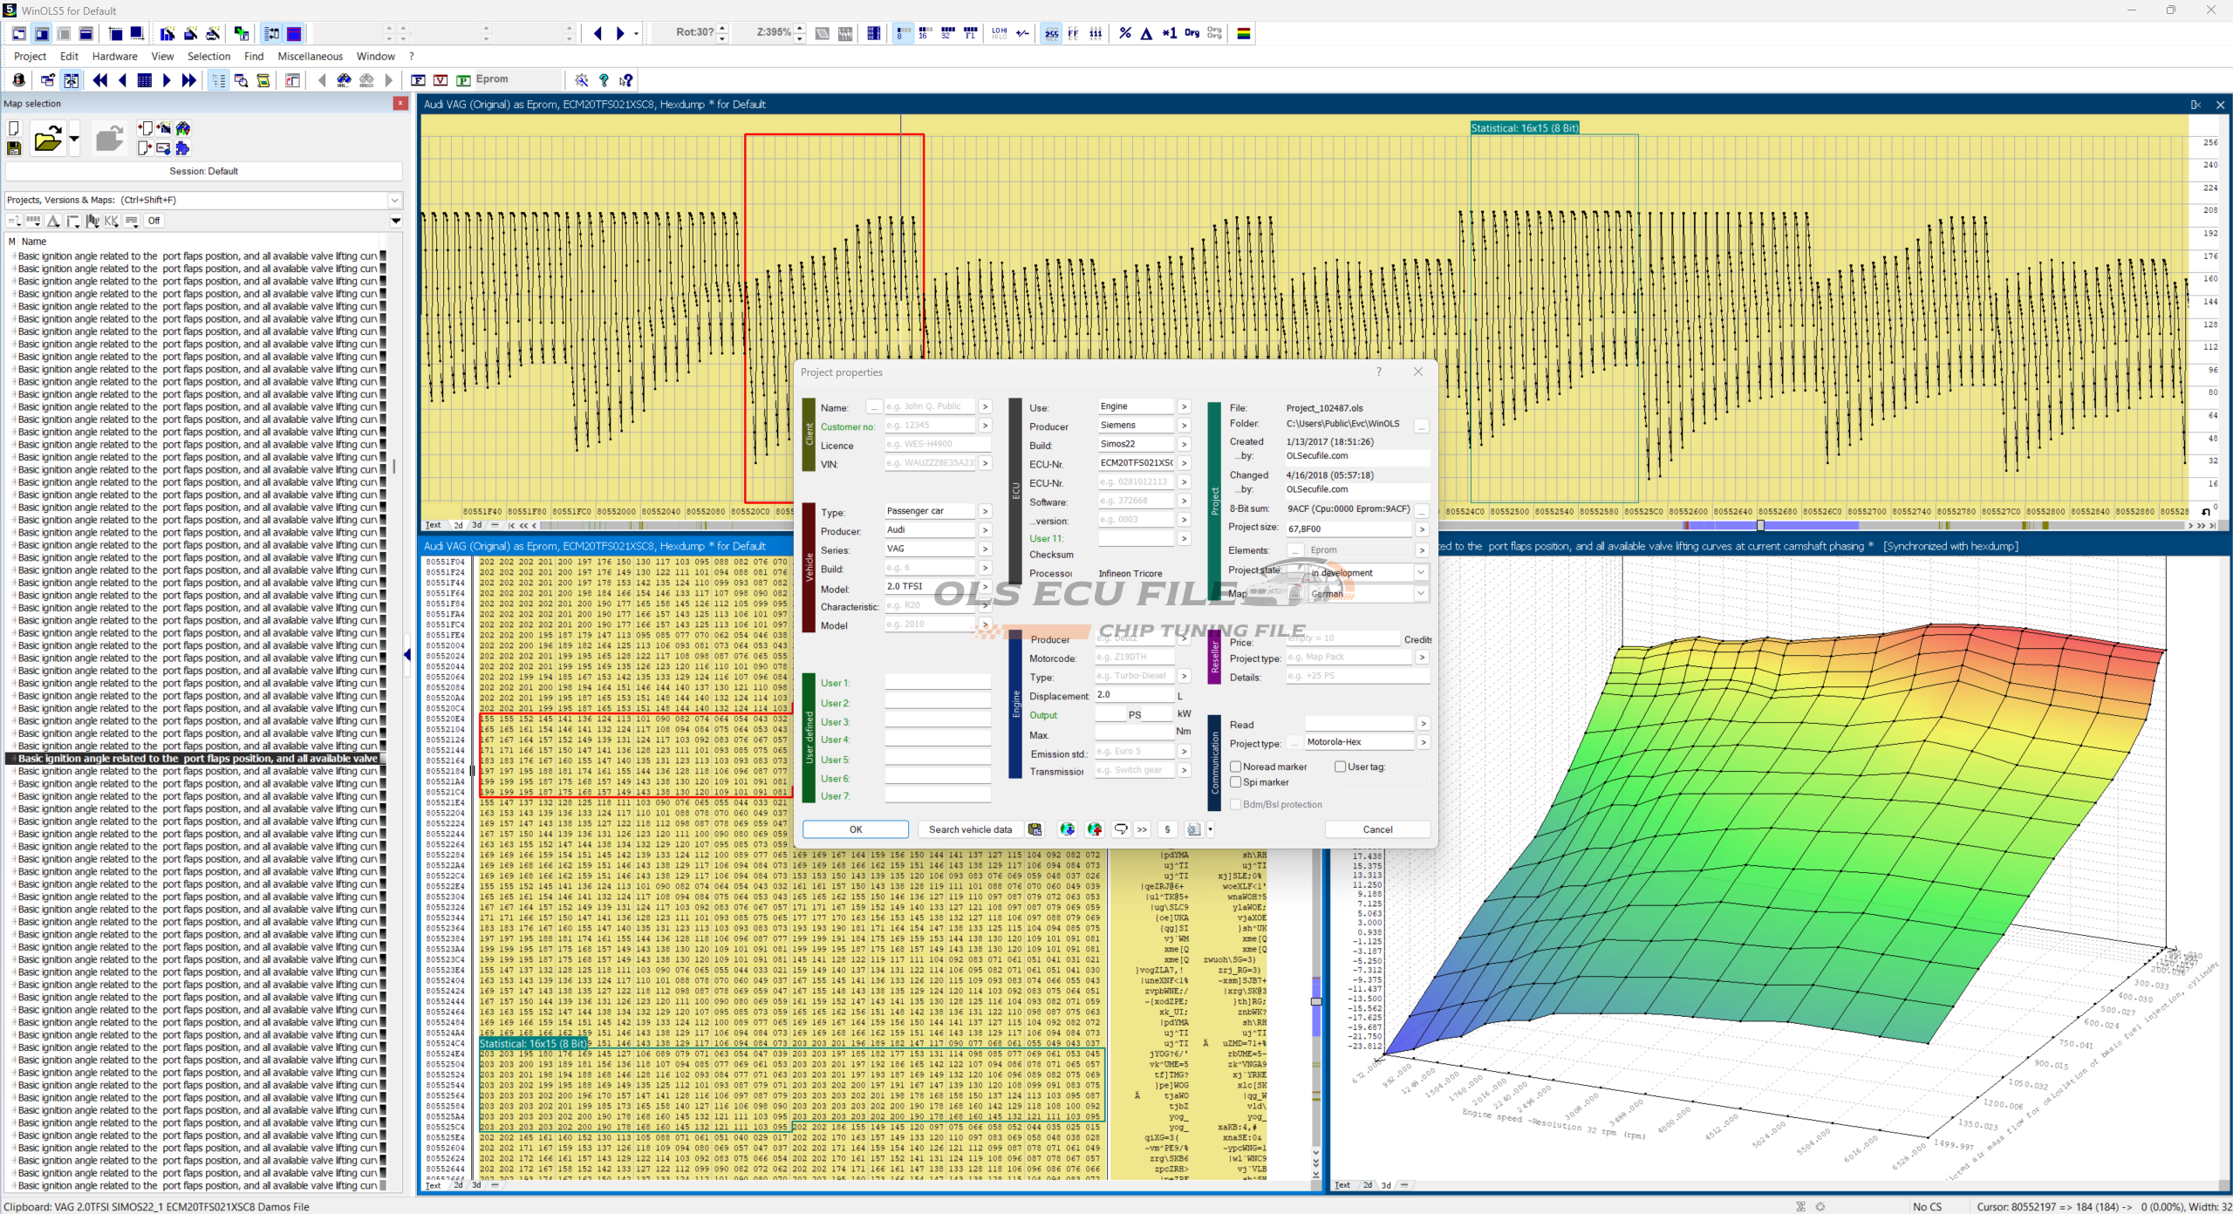Open the Find menu
This screenshot has width=2233, height=1214.
[x=254, y=56]
